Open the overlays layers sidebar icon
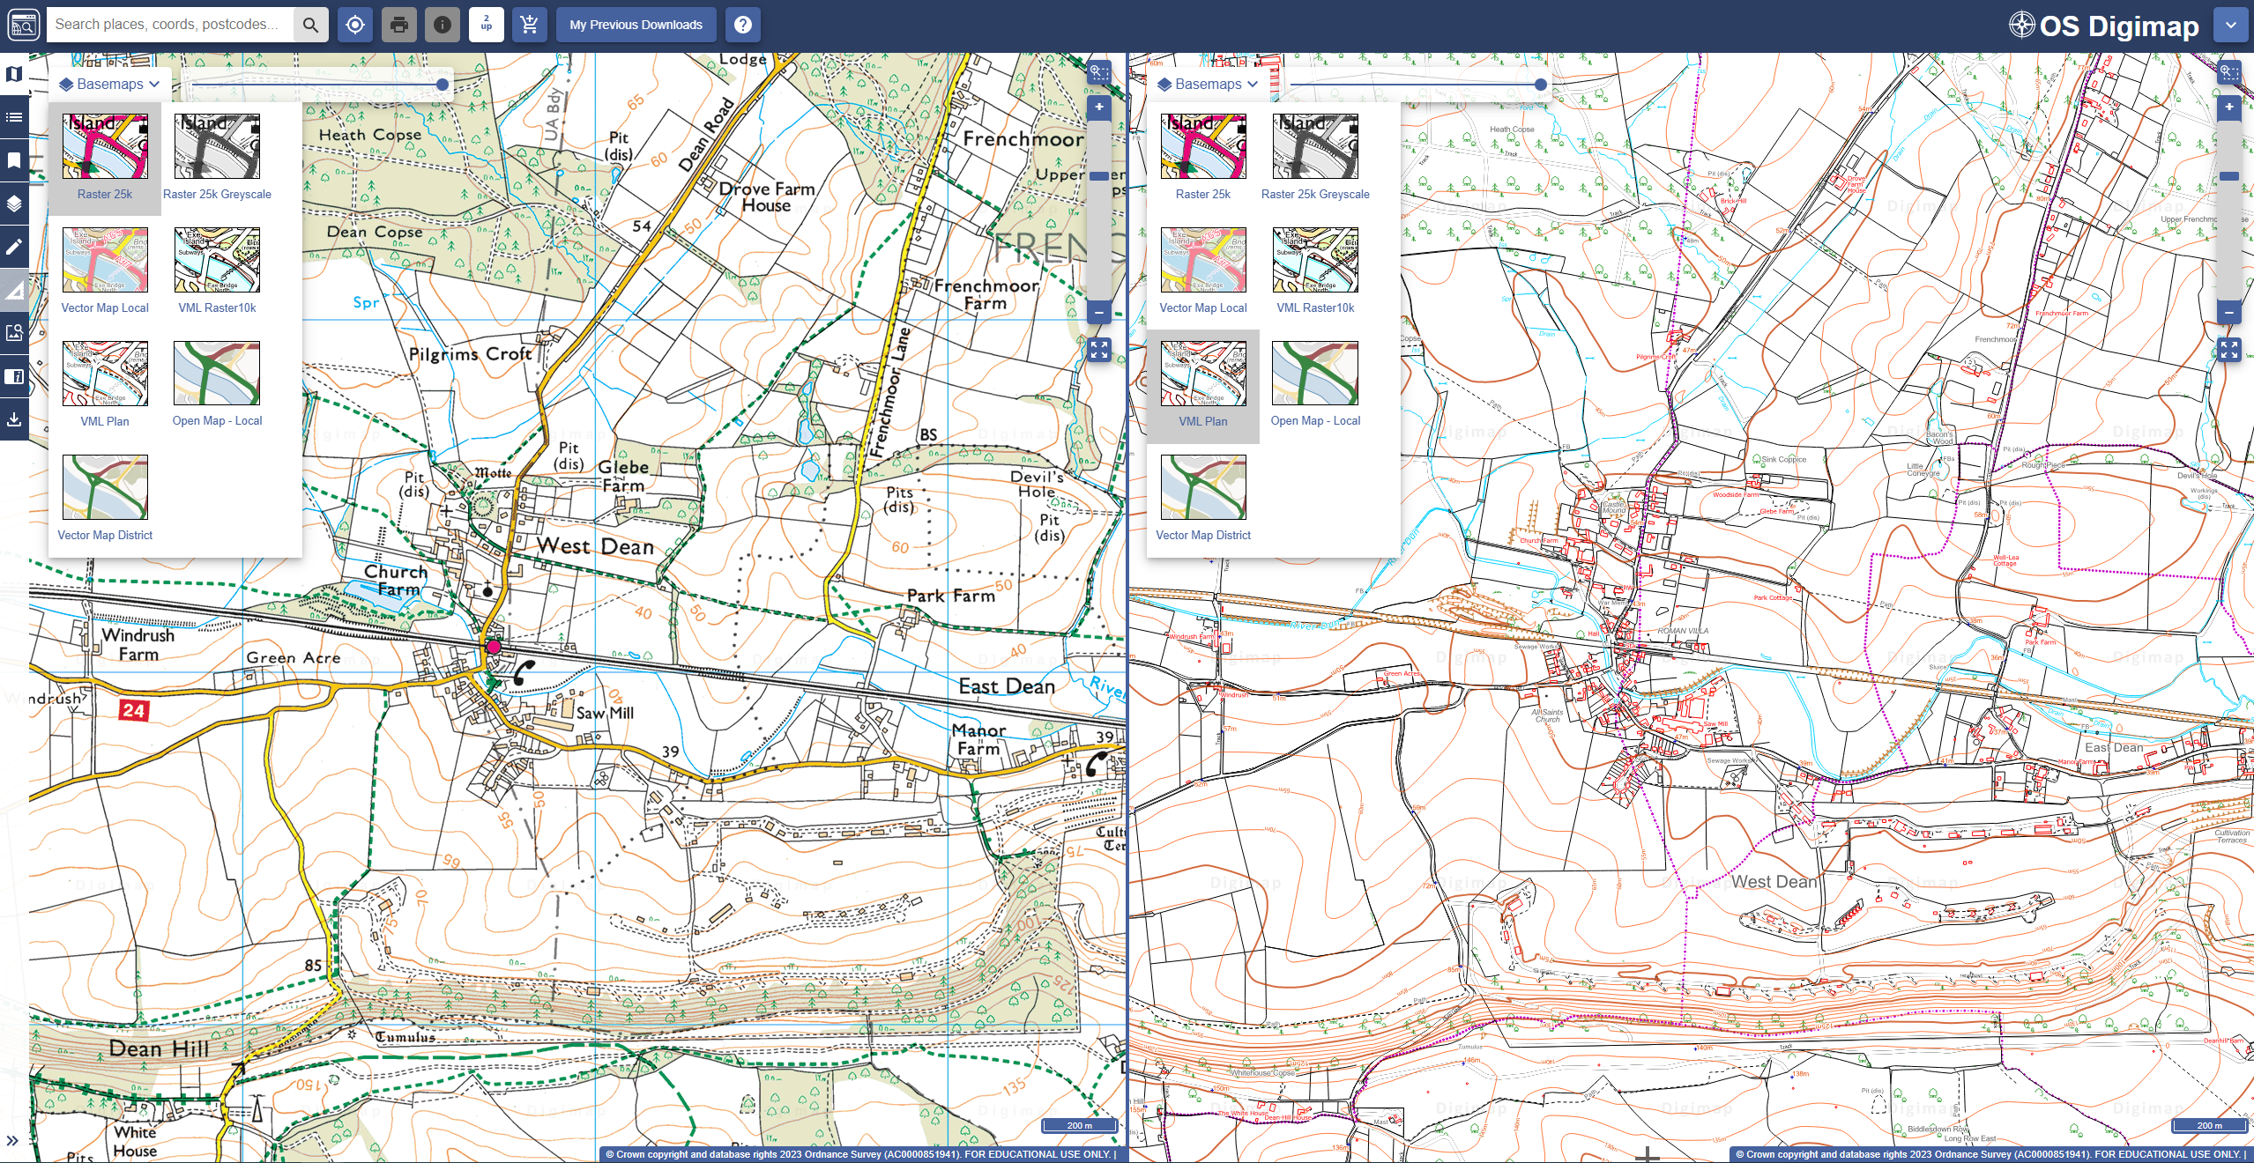 (14, 204)
